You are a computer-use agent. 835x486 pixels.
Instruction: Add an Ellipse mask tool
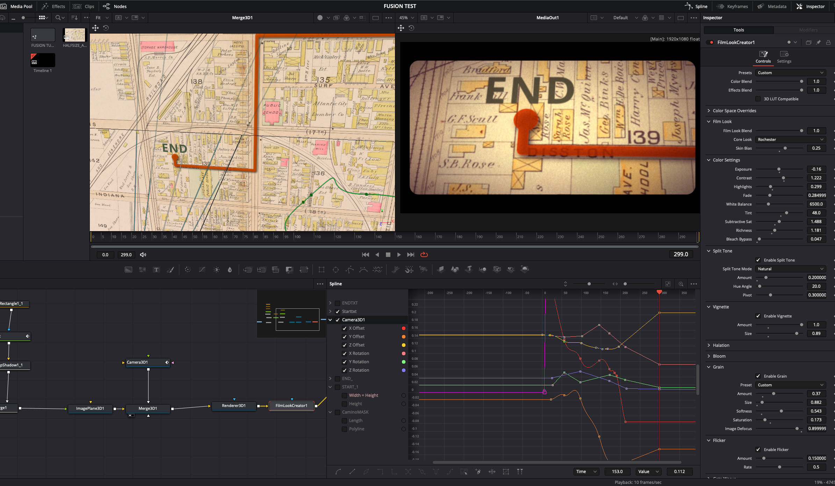[x=336, y=270]
